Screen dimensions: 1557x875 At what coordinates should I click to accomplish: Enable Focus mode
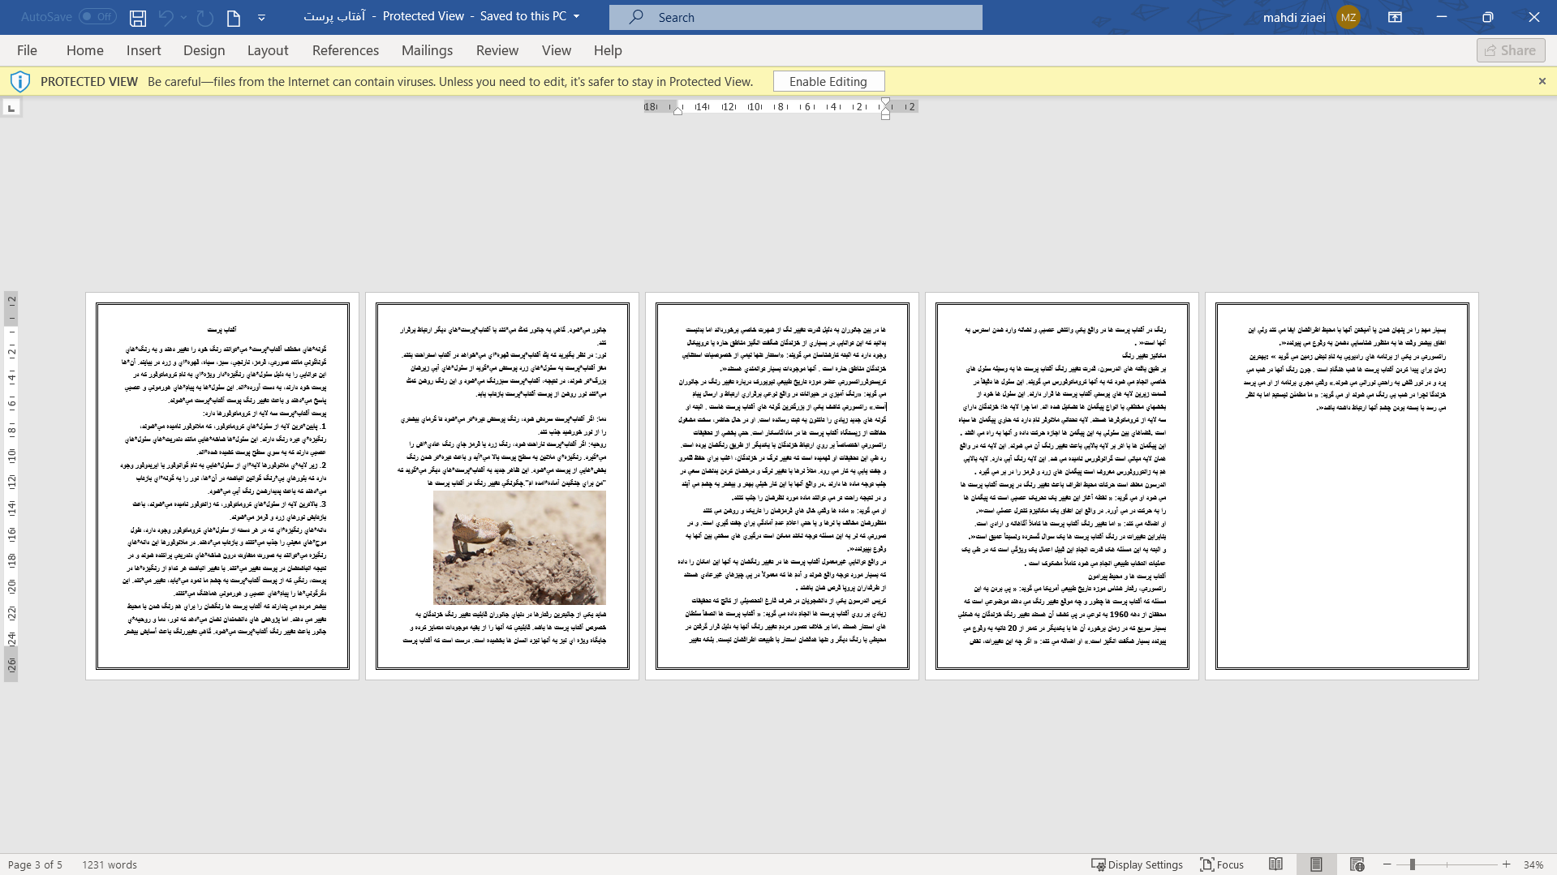pyautogui.click(x=1222, y=864)
